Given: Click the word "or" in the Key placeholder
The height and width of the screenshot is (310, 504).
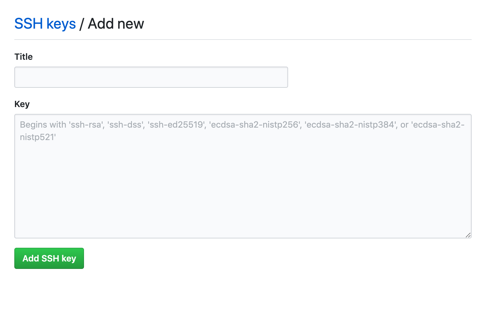Looking at the screenshot, I should 404,125.
